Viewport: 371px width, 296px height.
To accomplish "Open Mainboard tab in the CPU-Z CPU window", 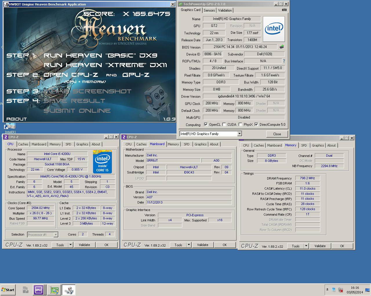I will pyautogui.click(x=39, y=144).
